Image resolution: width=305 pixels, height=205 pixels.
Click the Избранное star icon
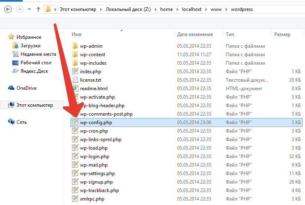(x=11, y=37)
